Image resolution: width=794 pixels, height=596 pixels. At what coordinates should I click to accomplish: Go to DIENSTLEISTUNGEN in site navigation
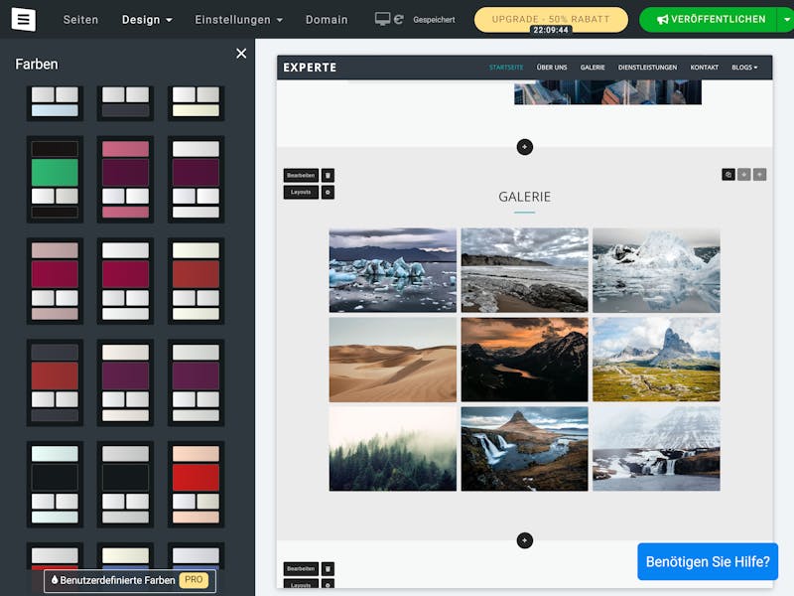[x=647, y=68]
